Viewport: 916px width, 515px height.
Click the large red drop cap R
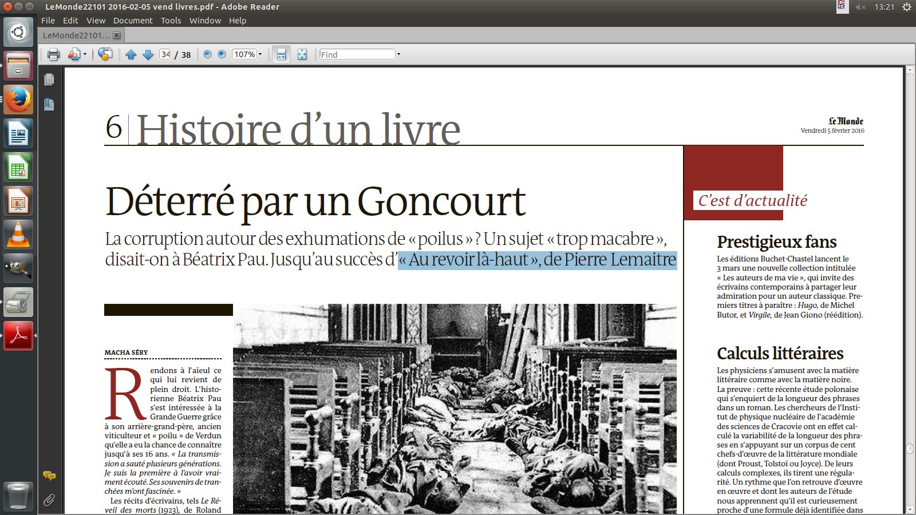(x=125, y=394)
